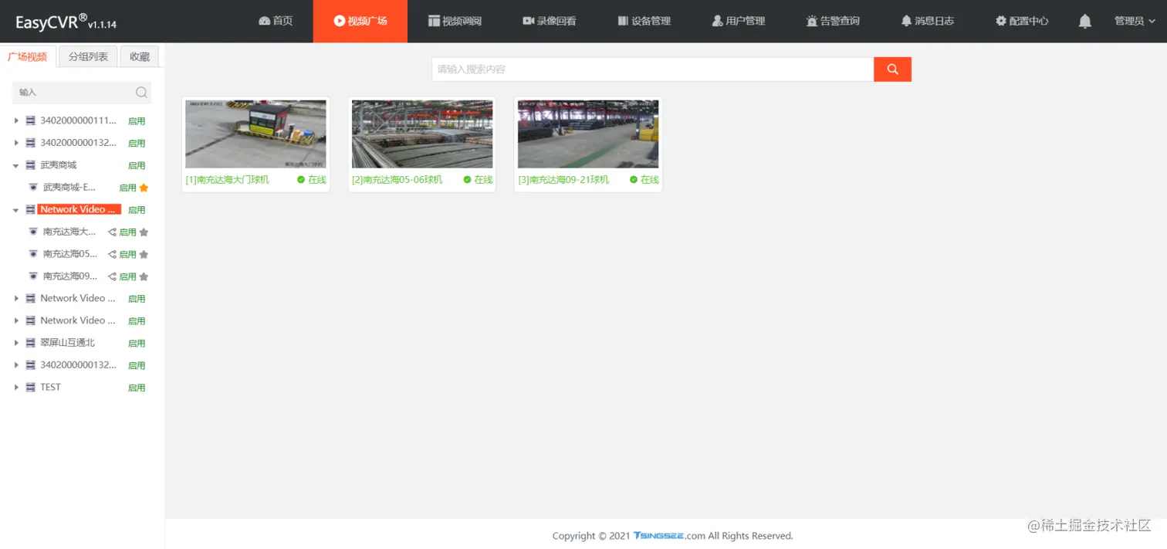Open the 管理员 user dropdown
1167x549 pixels.
pos(1134,22)
